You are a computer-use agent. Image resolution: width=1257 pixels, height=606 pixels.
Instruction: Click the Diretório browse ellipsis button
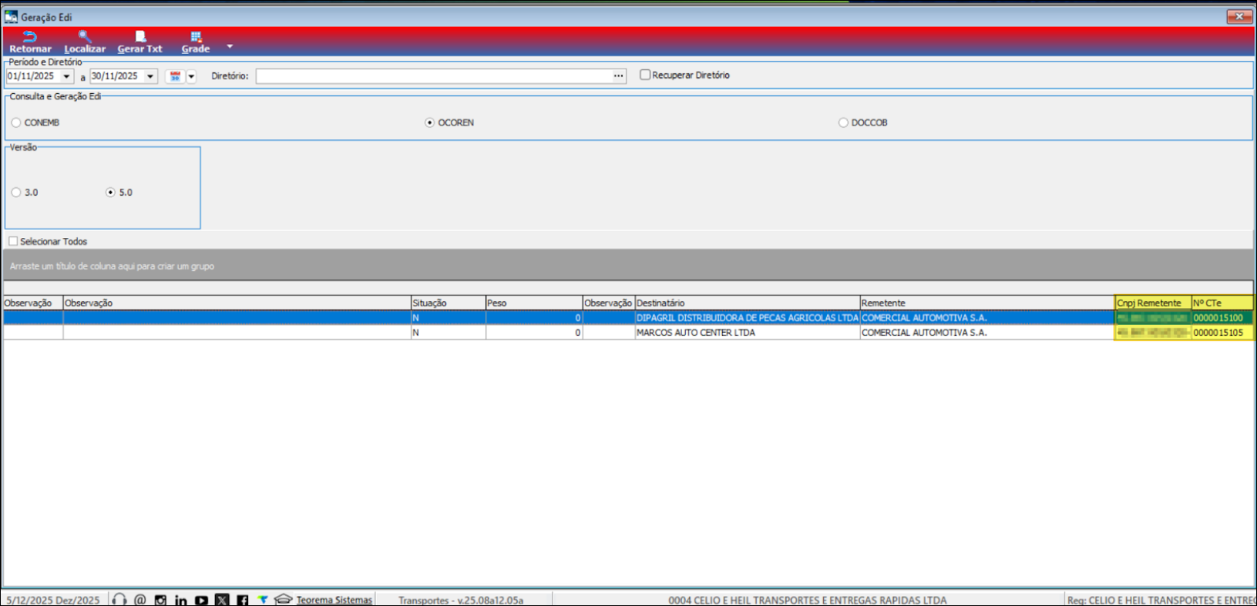pyautogui.click(x=618, y=76)
